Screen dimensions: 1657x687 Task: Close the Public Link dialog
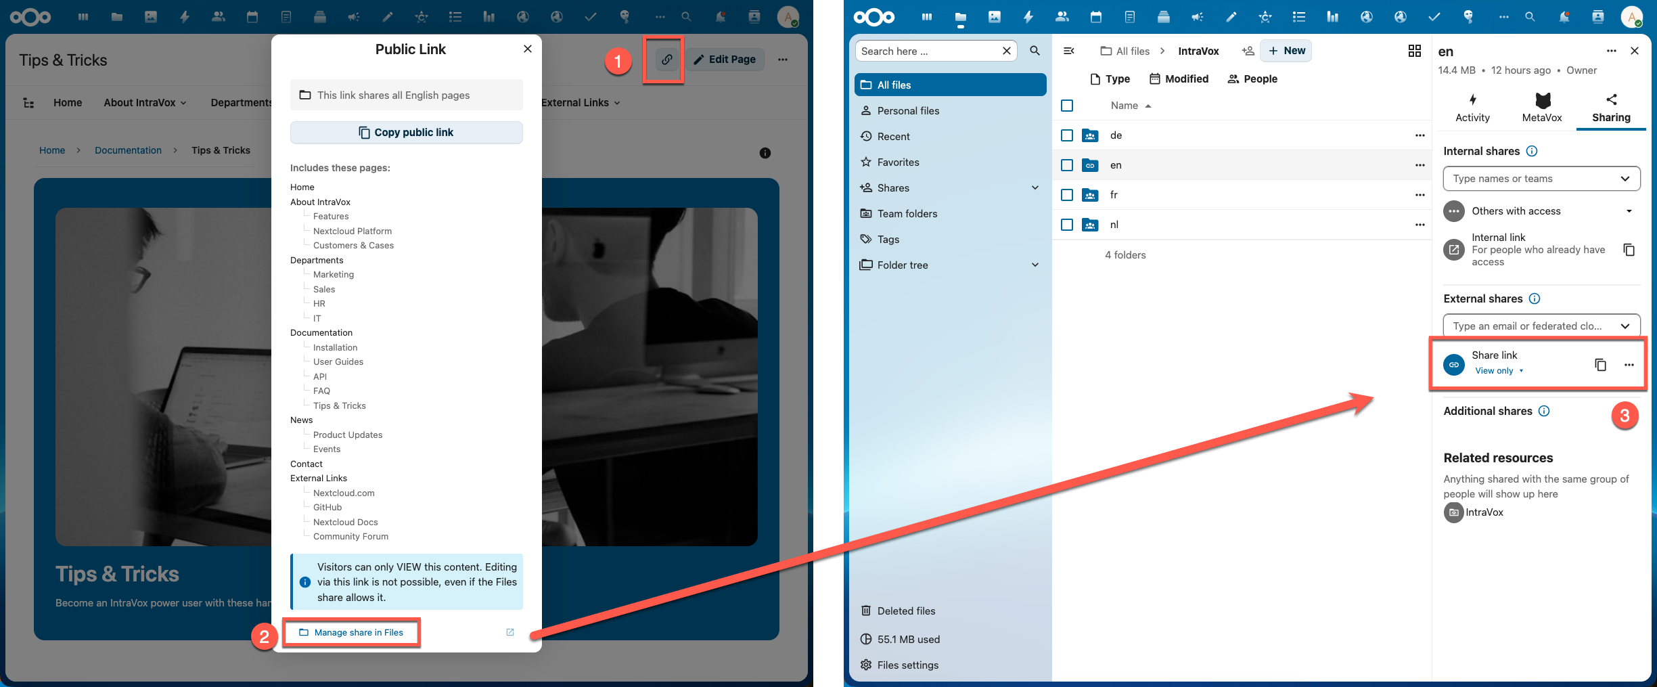[x=528, y=49]
